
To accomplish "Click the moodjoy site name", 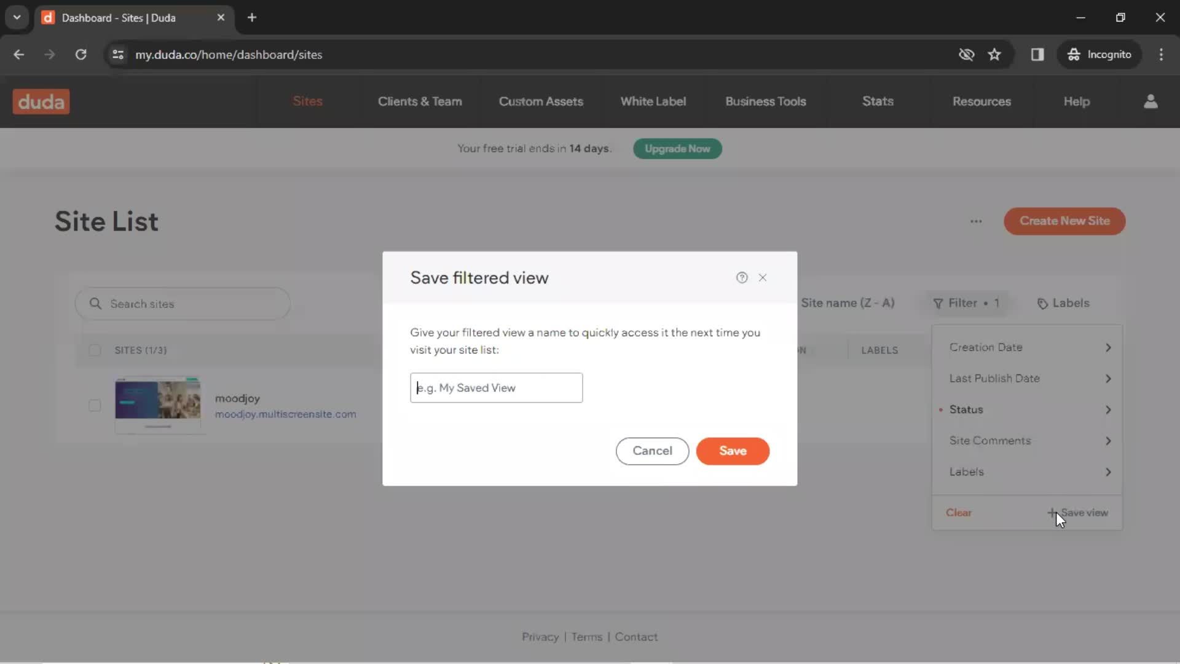I will click(237, 398).
